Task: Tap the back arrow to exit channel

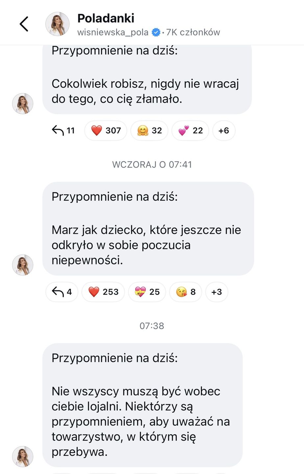Action: (23, 23)
